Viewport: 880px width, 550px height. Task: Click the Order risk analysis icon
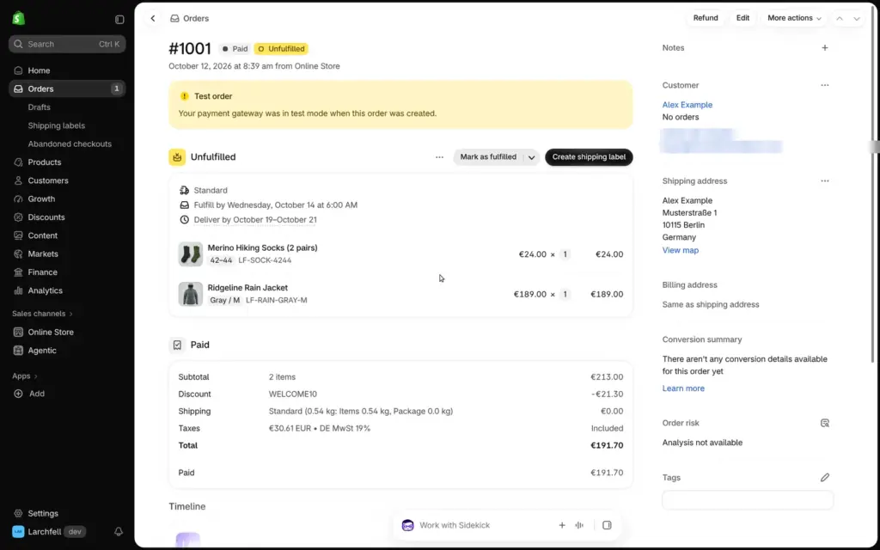[x=825, y=423]
